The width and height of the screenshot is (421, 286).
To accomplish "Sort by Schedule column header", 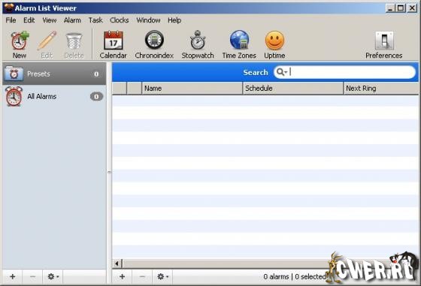I will (x=293, y=88).
